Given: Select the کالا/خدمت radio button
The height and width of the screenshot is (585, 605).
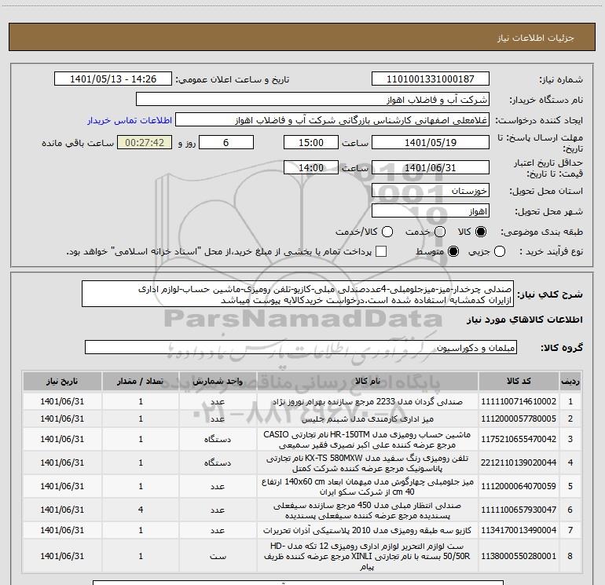Looking at the screenshot, I should [x=387, y=232].
